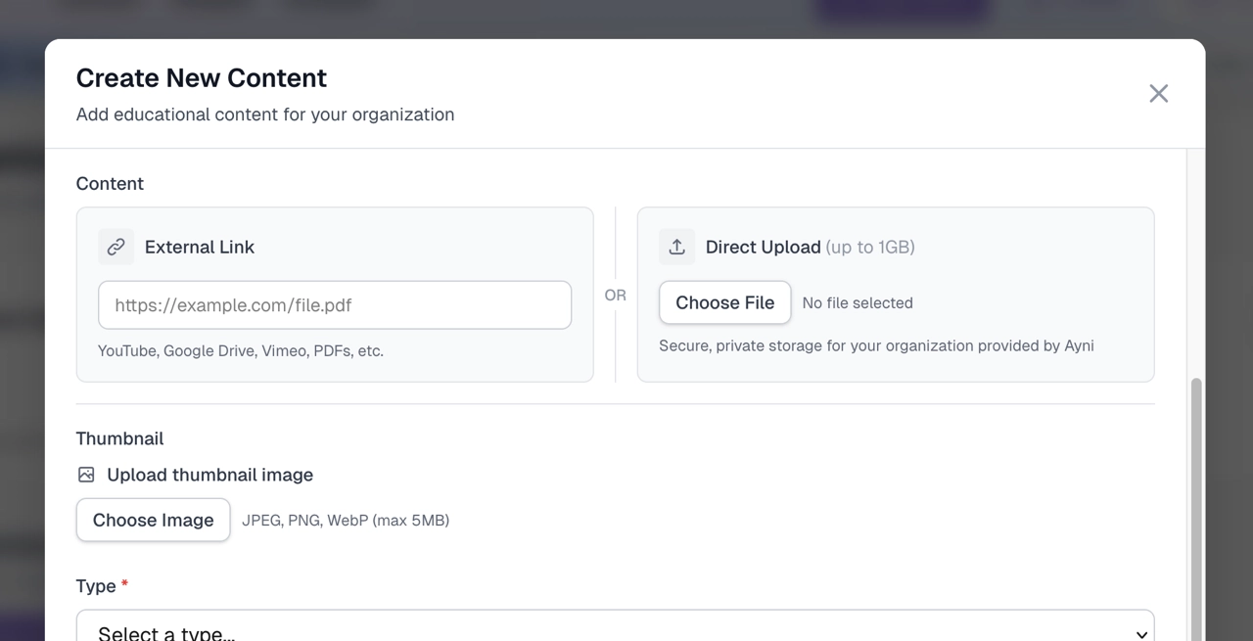The image size is (1253, 641).
Task: Click the "YouTube, Google Drive, Vimeo, PDFs" hint text
Action: [x=240, y=350]
